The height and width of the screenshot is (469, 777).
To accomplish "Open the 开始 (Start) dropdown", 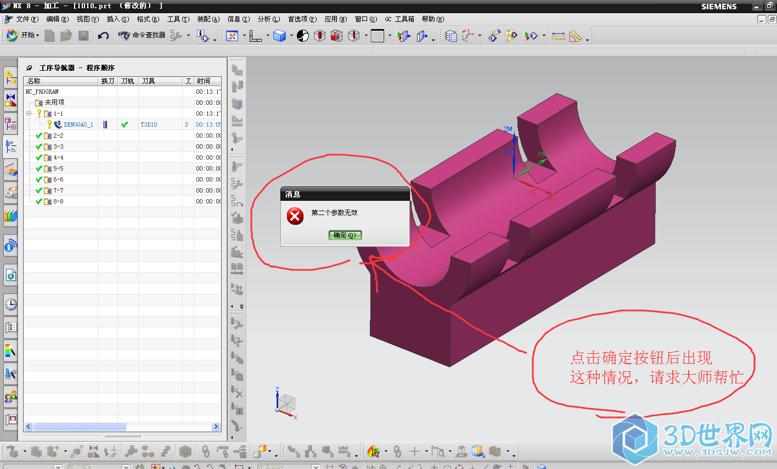I will pyautogui.click(x=22, y=35).
